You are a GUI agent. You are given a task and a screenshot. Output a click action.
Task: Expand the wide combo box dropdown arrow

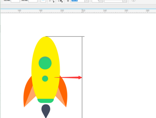click(x=125, y=1)
